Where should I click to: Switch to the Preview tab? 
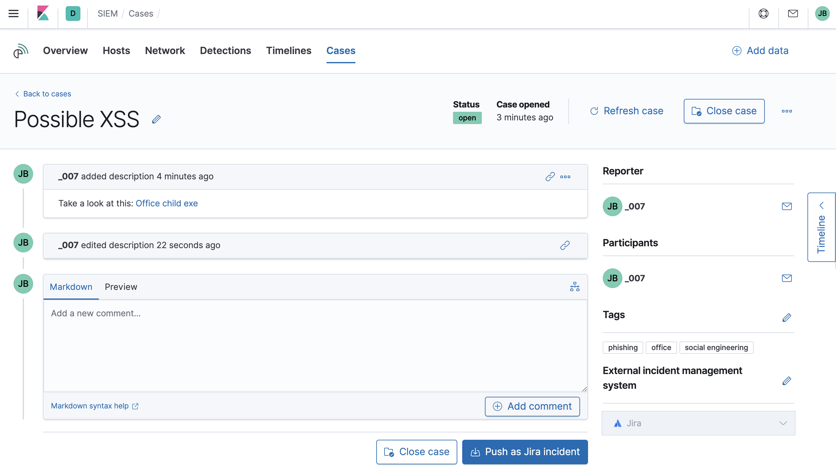(x=121, y=287)
